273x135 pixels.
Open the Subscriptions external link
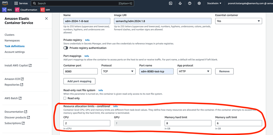[15, 123]
